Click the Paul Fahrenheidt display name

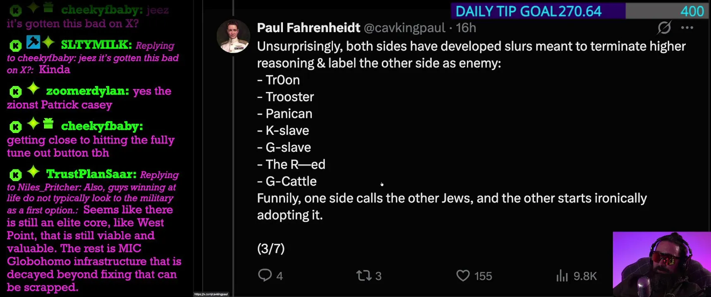309,28
